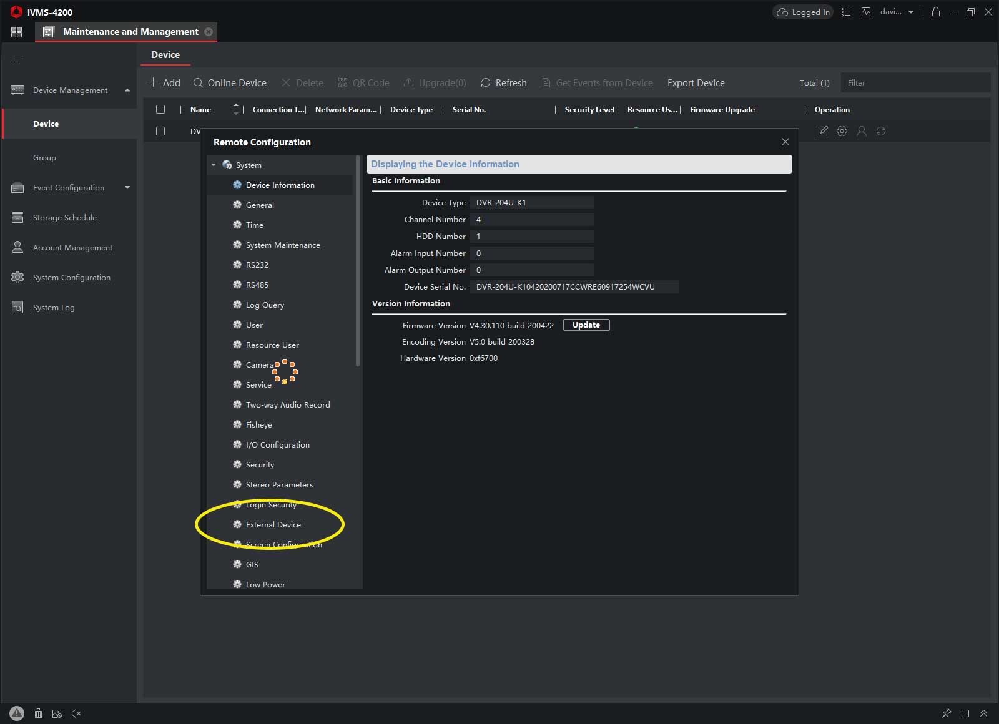Viewport: 999px width, 724px height.
Task: Click the configuration tree vertical scrollbar
Action: [358, 262]
